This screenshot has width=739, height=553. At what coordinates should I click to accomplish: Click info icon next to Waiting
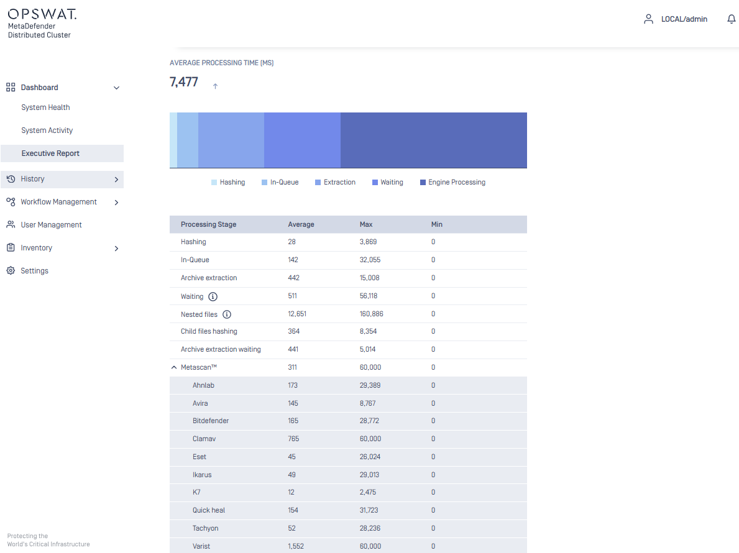tap(213, 296)
